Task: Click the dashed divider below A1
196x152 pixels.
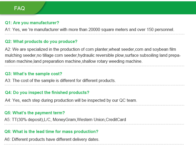Action: (95, 34)
